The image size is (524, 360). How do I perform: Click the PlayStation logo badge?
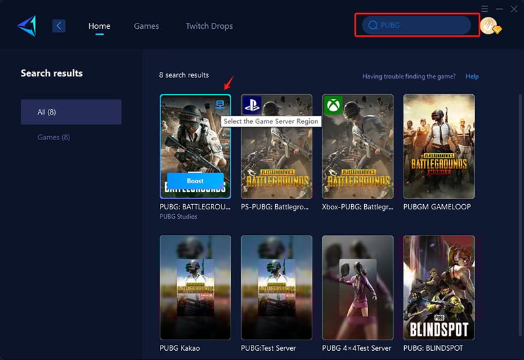(x=252, y=105)
